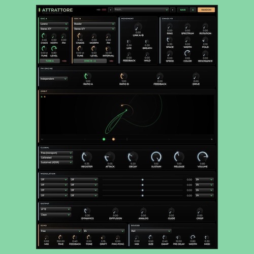Click the SAVE button
Viewport: 254px width, 254px height.
[x=183, y=10]
